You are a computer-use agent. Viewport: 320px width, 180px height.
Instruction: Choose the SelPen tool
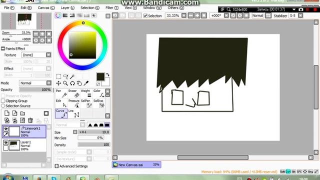tap(86, 103)
